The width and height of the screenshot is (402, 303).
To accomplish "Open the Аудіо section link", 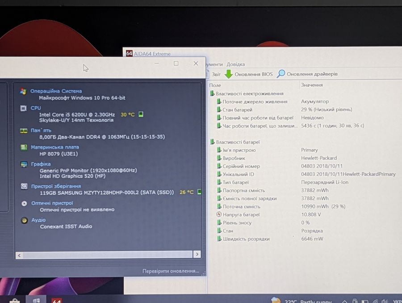I will pyautogui.click(x=38, y=220).
